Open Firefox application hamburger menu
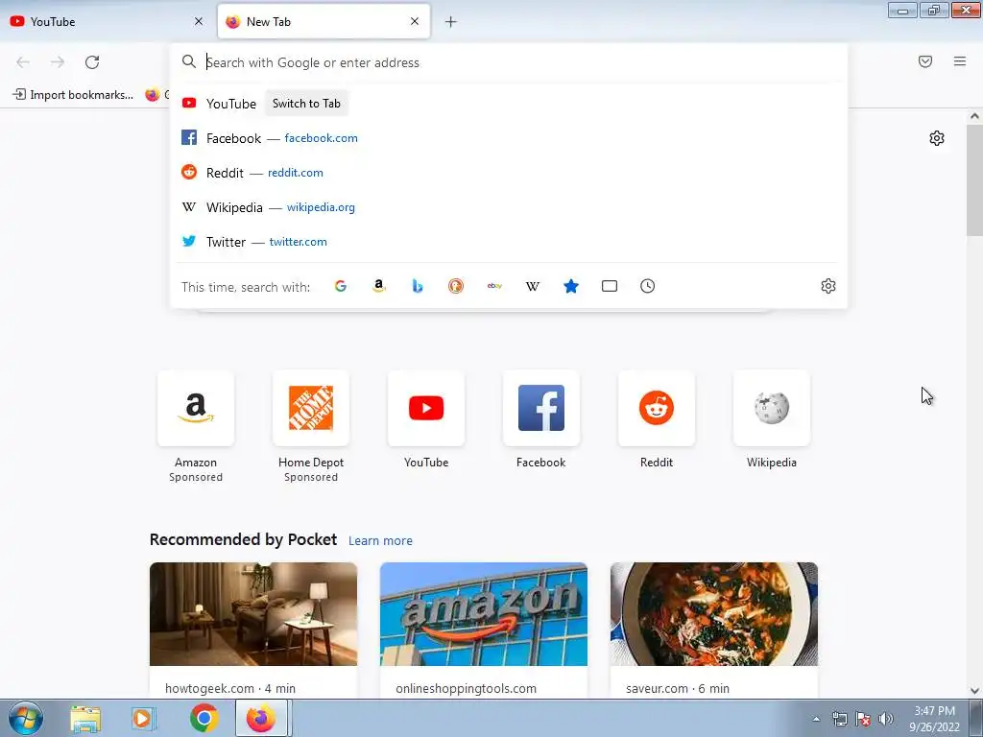 pos(960,61)
